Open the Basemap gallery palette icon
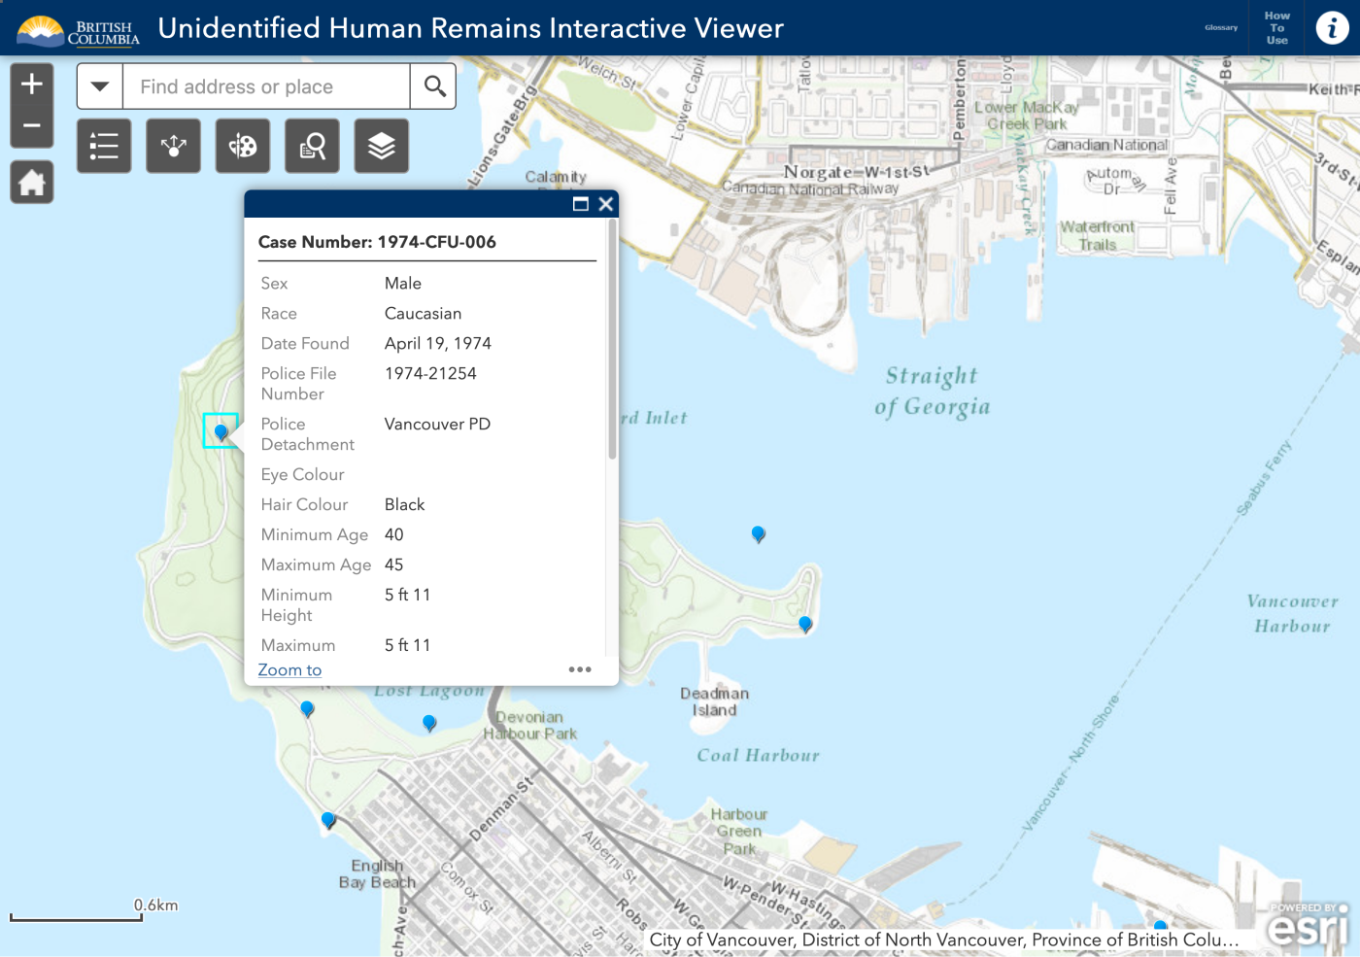Viewport: 1360px width, 957px height. (x=242, y=146)
